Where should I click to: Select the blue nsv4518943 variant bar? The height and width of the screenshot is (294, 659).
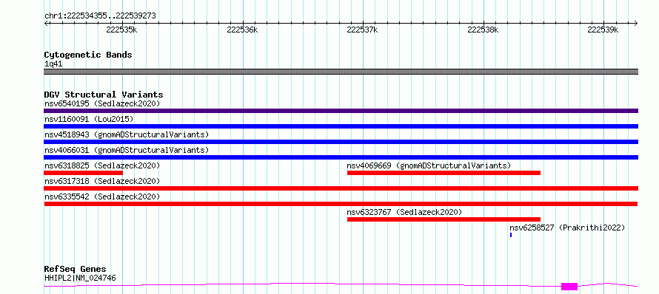pyautogui.click(x=341, y=142)
